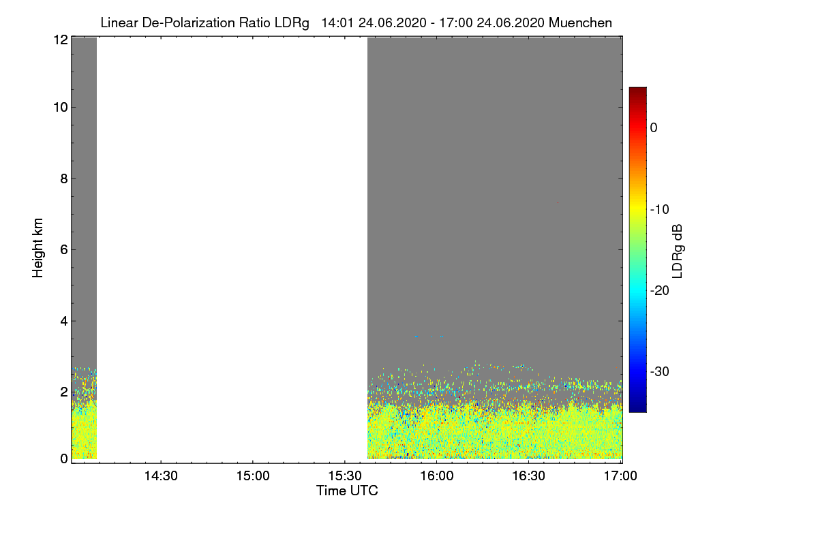818x545 pixels.
Task: Click the plot title 'Linear De-Polarization Ratio LDRg'
Action: pyautogui.click(x=204, y=22)
